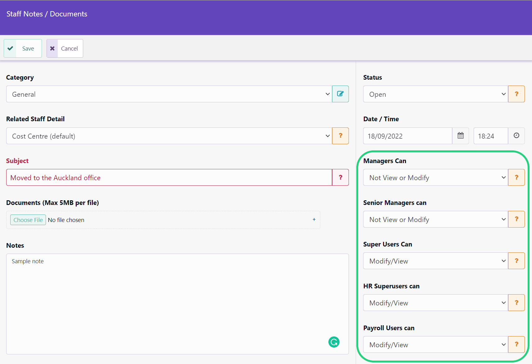Click help icon for Managers Can
The image size is (532, 364).
click(x=516, y=177)
